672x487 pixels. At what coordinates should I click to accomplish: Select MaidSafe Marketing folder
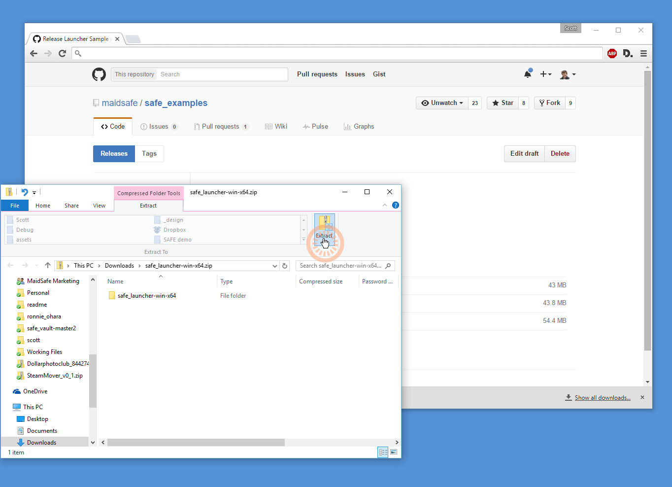pyautogui.click(x=53, y=281)
